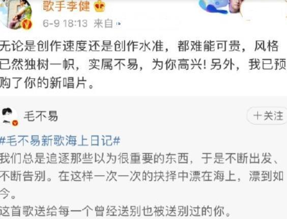
Task: Click the 毛不易 username in repost
Action: pos(41,116)
